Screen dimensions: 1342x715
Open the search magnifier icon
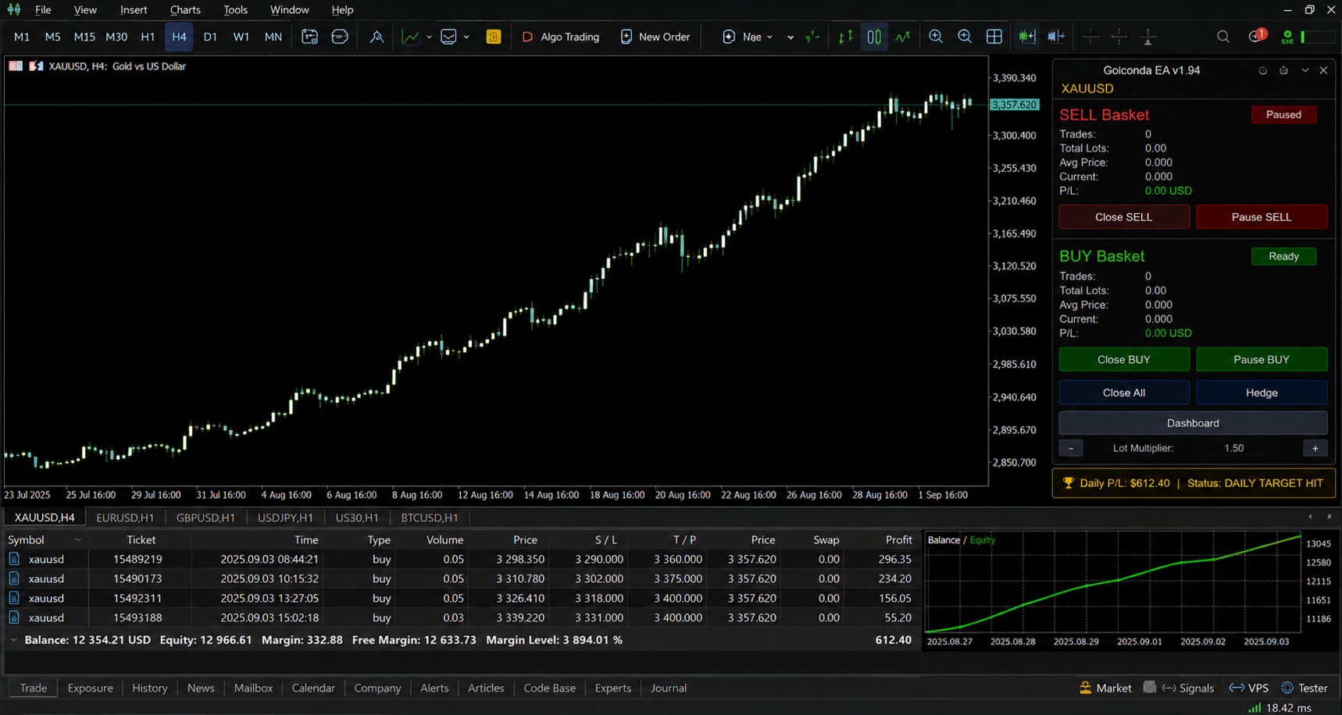point(1223,37)
